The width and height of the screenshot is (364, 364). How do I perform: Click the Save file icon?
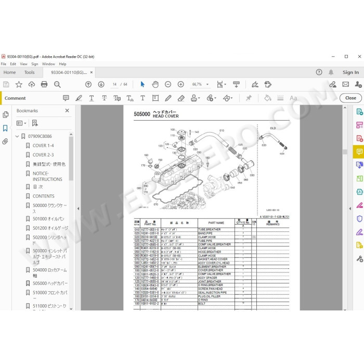(6, 84)
